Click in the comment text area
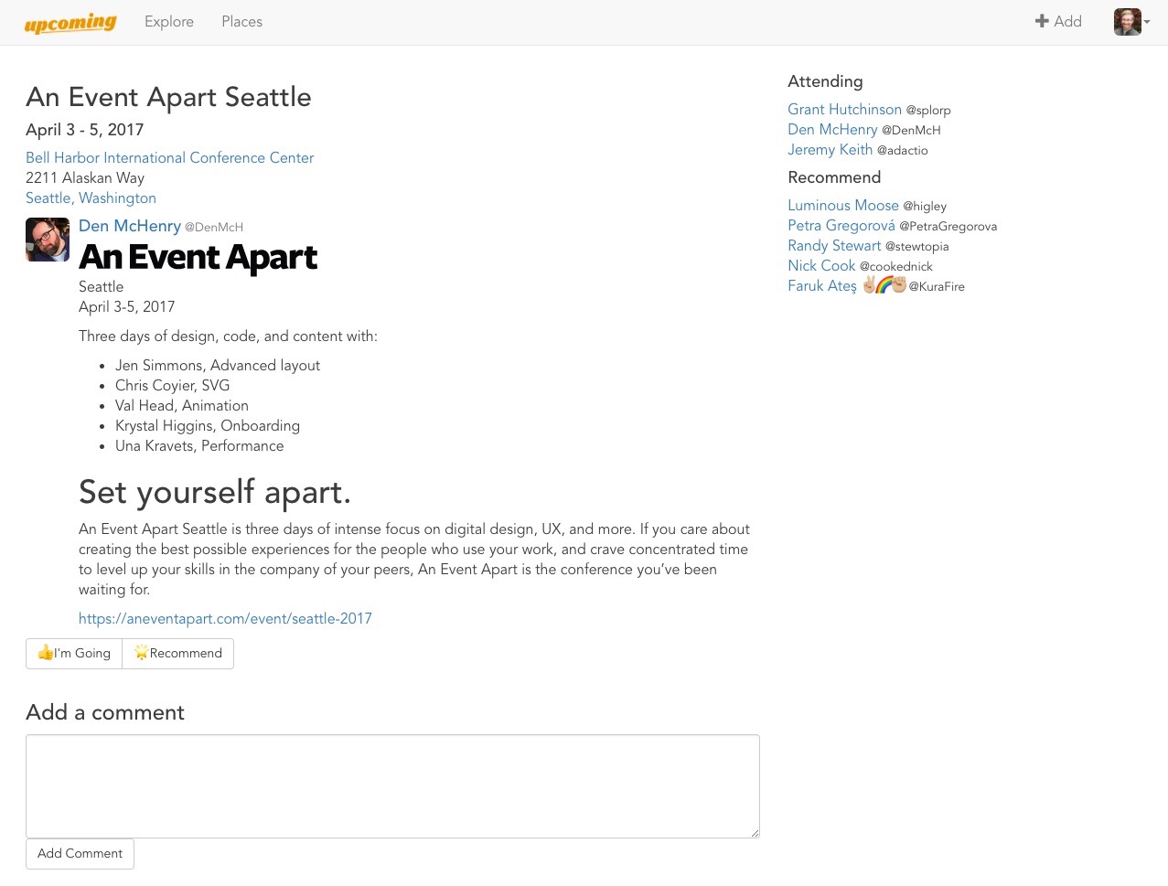This screenshot has width=1168, height=886. [x=392, y=786]
